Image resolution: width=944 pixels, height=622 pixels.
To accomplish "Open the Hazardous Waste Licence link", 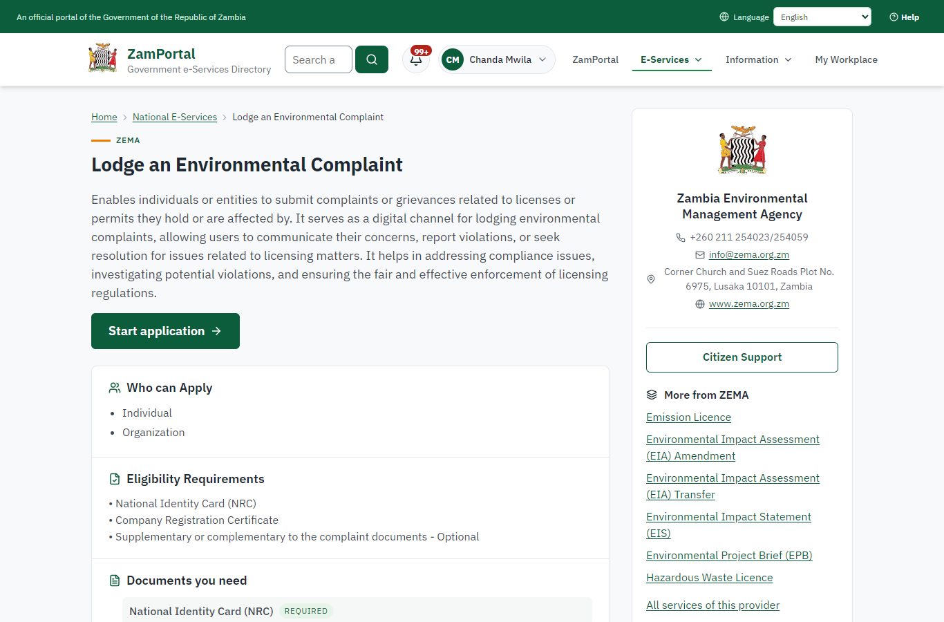I will pyautogui.click(x=710, y=577).
